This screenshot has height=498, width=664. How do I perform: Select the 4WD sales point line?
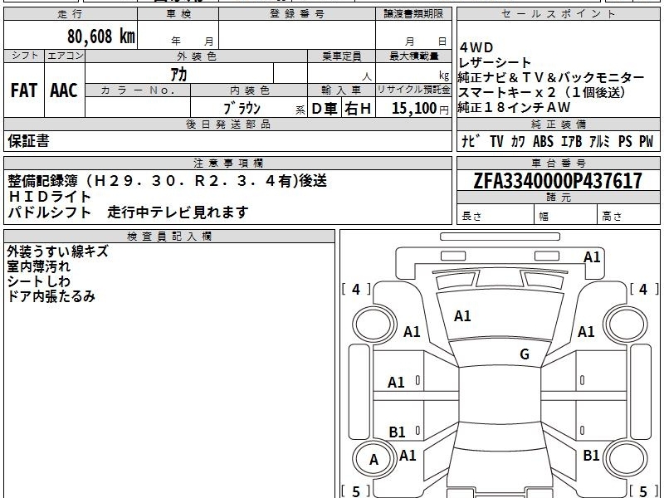pos(476,47)
